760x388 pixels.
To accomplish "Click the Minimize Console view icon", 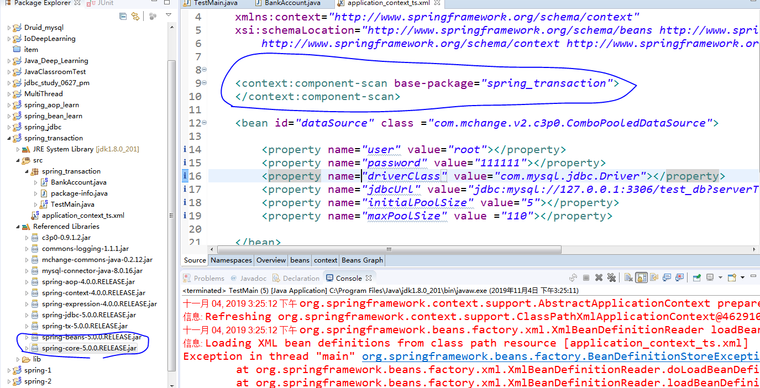I will click(753, 277).
